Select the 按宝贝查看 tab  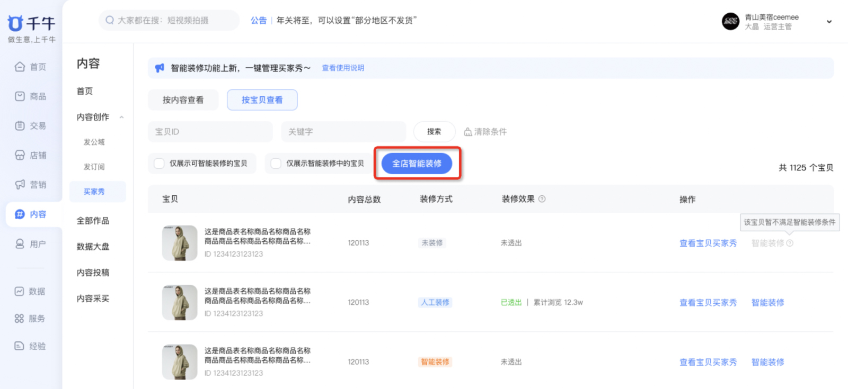(262, 100)
